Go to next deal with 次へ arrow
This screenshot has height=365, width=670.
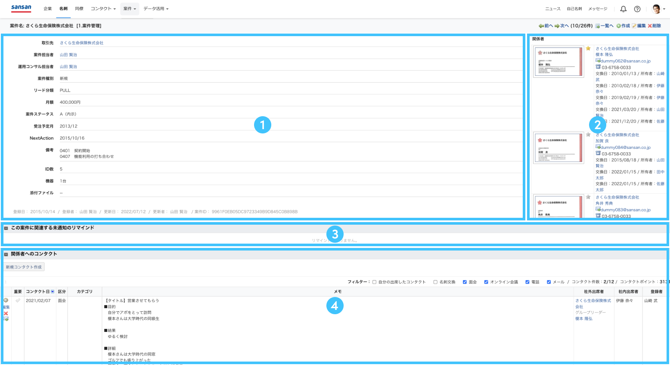[x=561, y=26]
